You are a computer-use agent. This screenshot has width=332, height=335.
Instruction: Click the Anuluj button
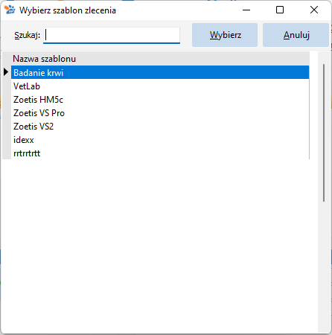pos(296,35)
